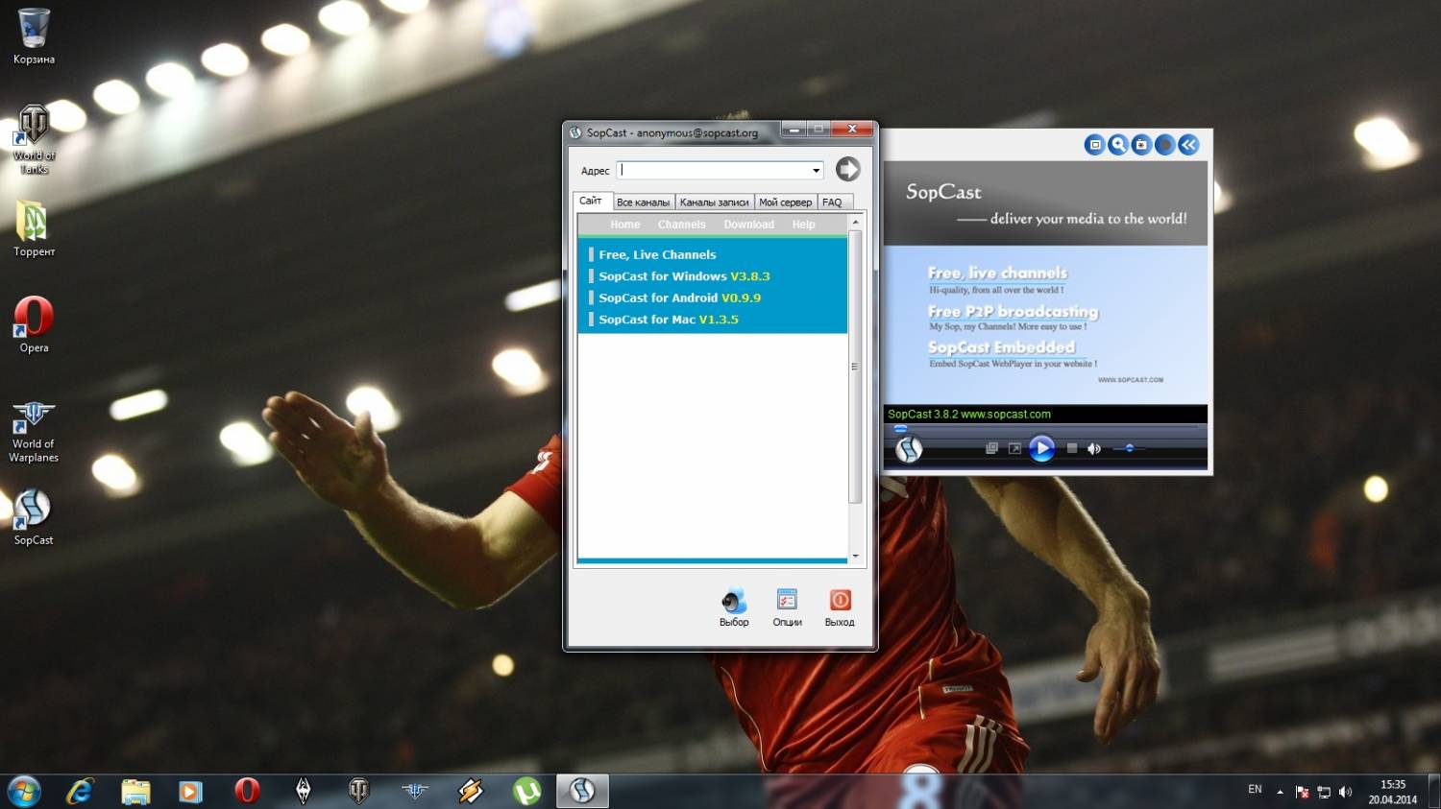Click the EN language indicator in tray
This screenshot has width=1441, height=809.
point(1255,790)
